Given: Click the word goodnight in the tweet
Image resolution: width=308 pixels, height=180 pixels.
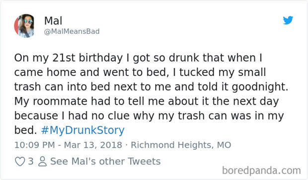Looking at the screenshot, I should coord(260,87).
